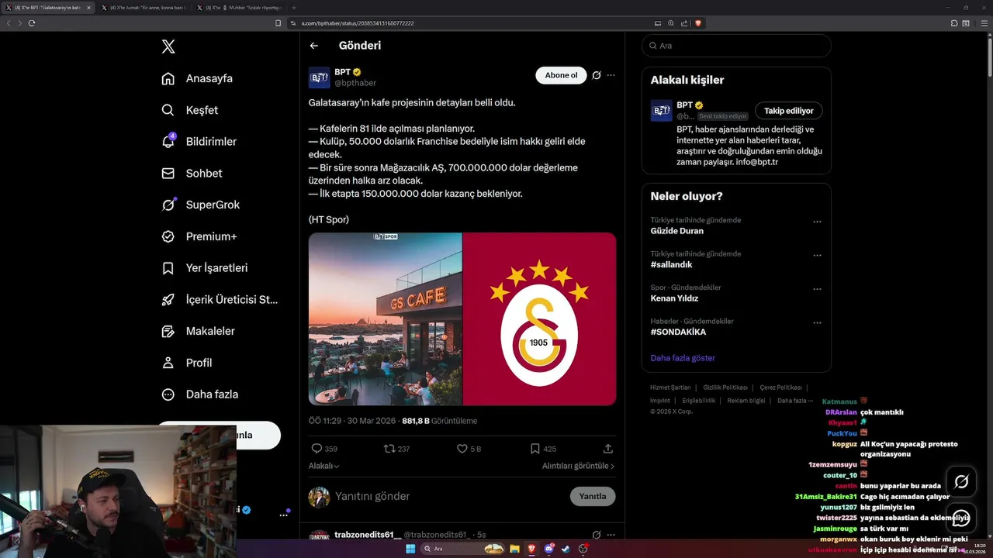This screenshot has height=558, width=993.
Task: Open File Explorer from the taskbar
Action: tap(514, 549)
